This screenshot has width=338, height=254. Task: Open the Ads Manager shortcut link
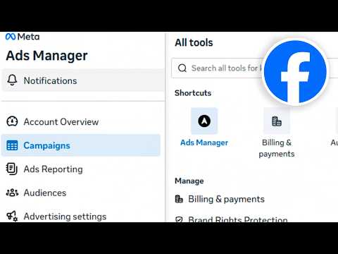[204, 143]
